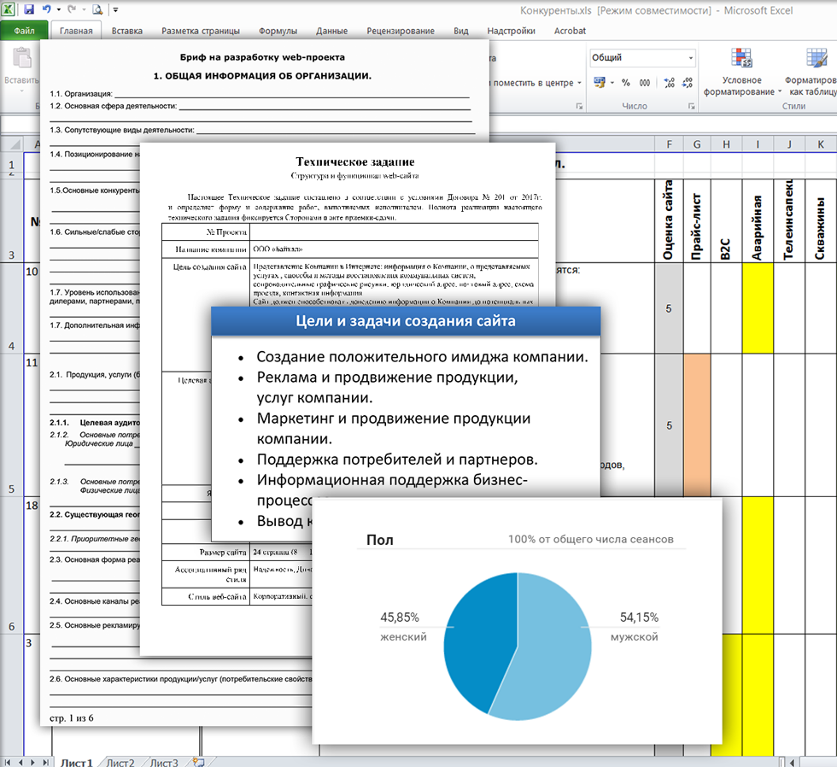Click the Print Preview icon

click(x=97, y=9)
